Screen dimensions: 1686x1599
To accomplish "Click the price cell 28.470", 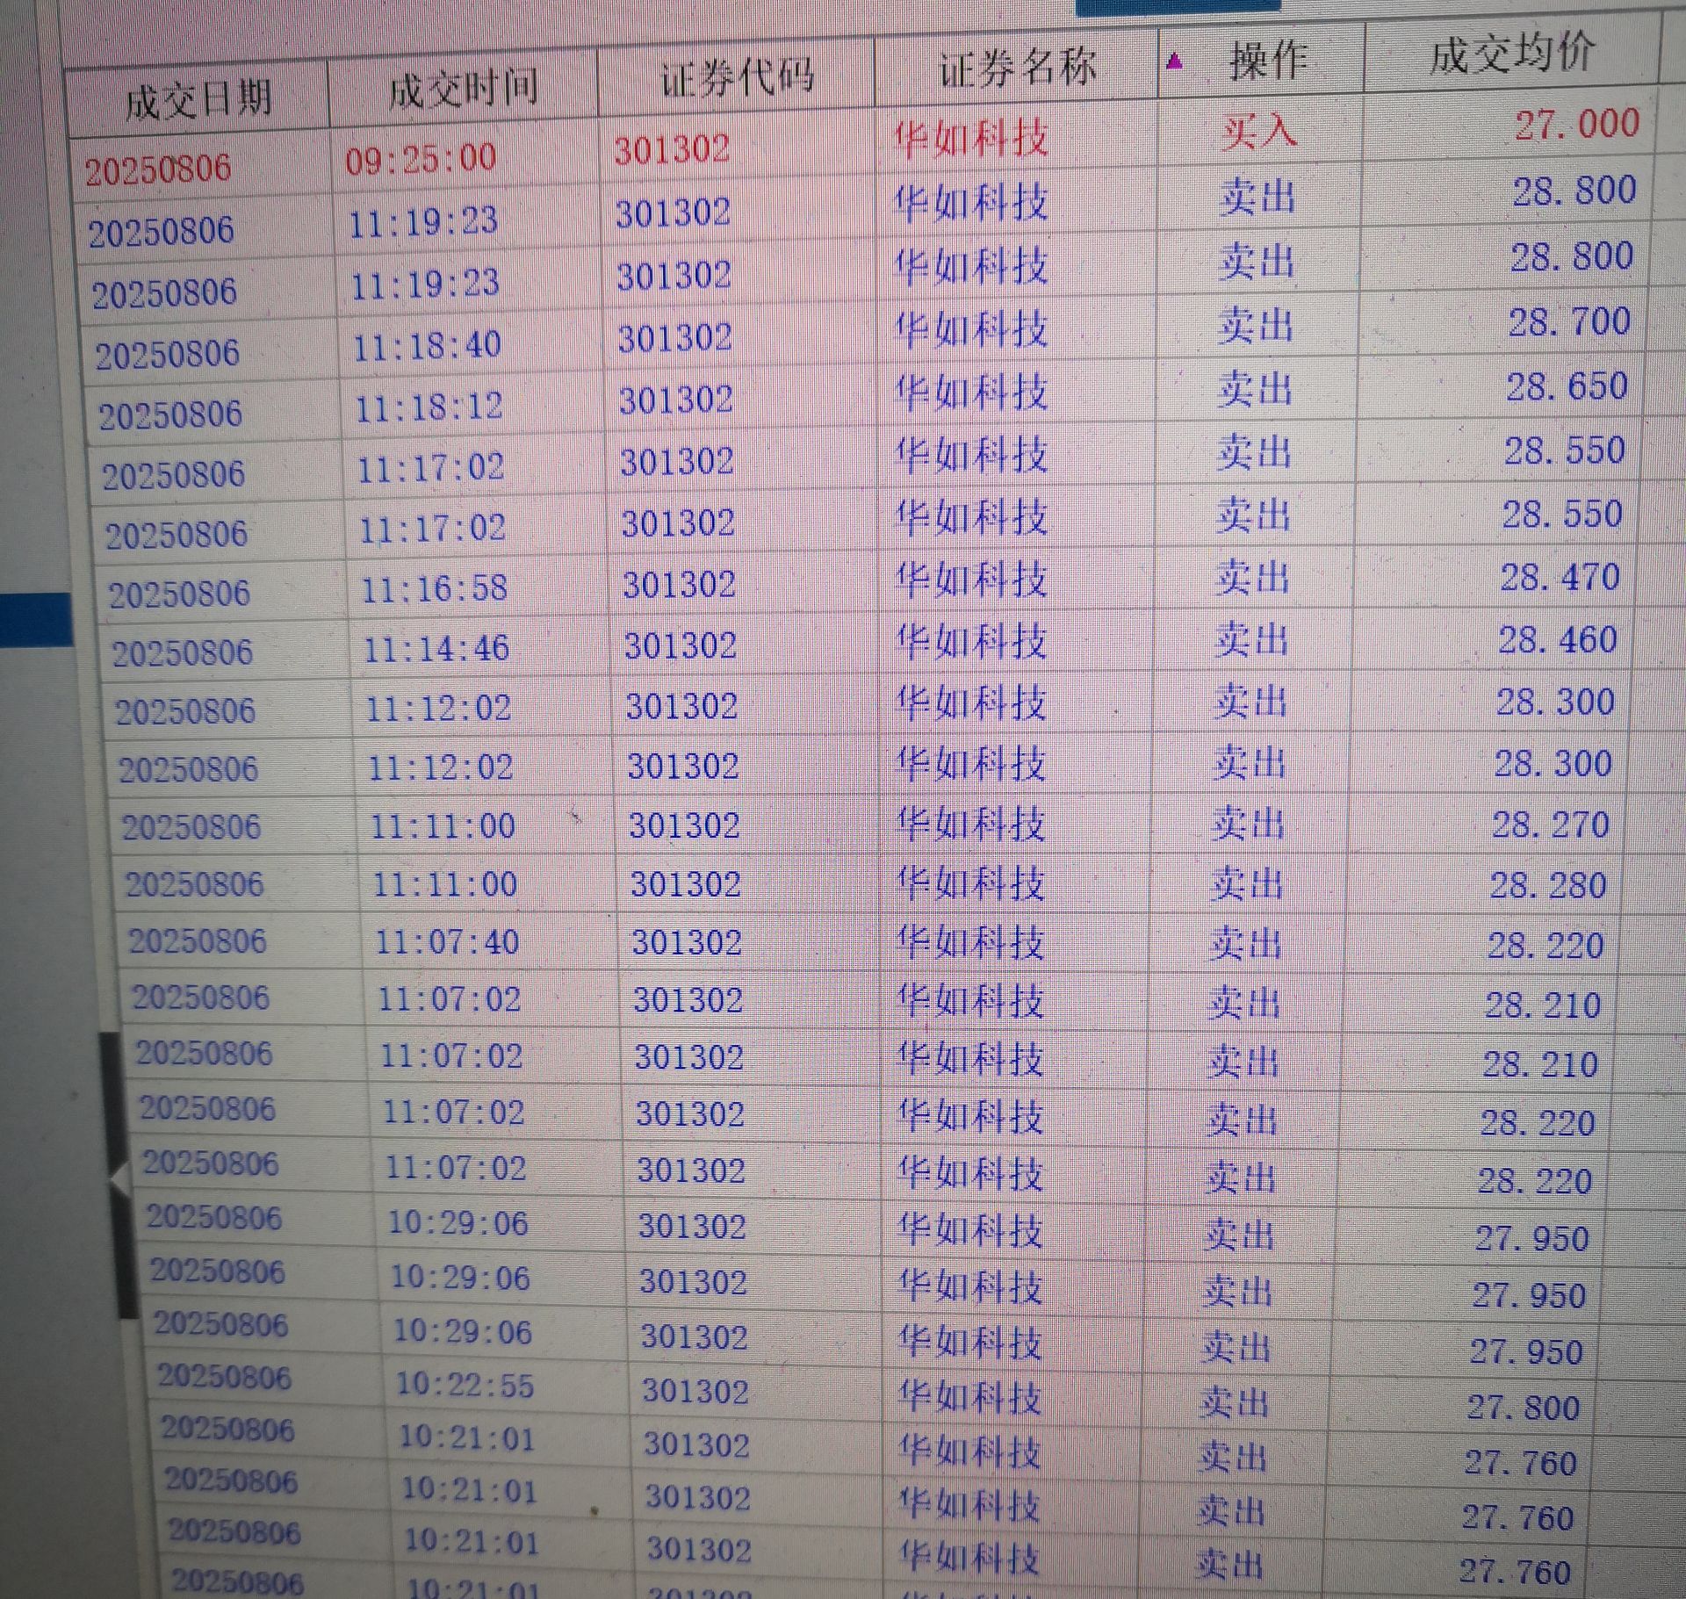I will click(x=1560, y=578).
